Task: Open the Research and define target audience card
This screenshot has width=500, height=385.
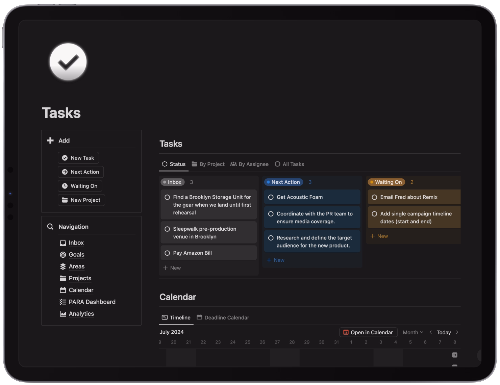Action: [312, 241]
